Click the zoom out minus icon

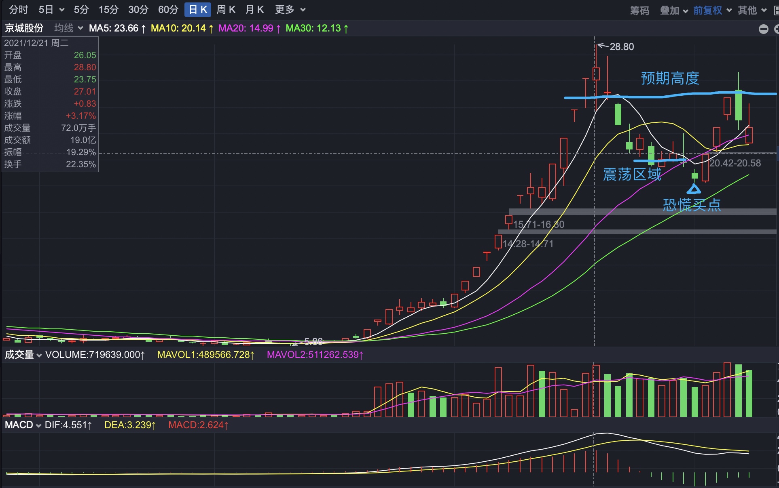point(763,29)
